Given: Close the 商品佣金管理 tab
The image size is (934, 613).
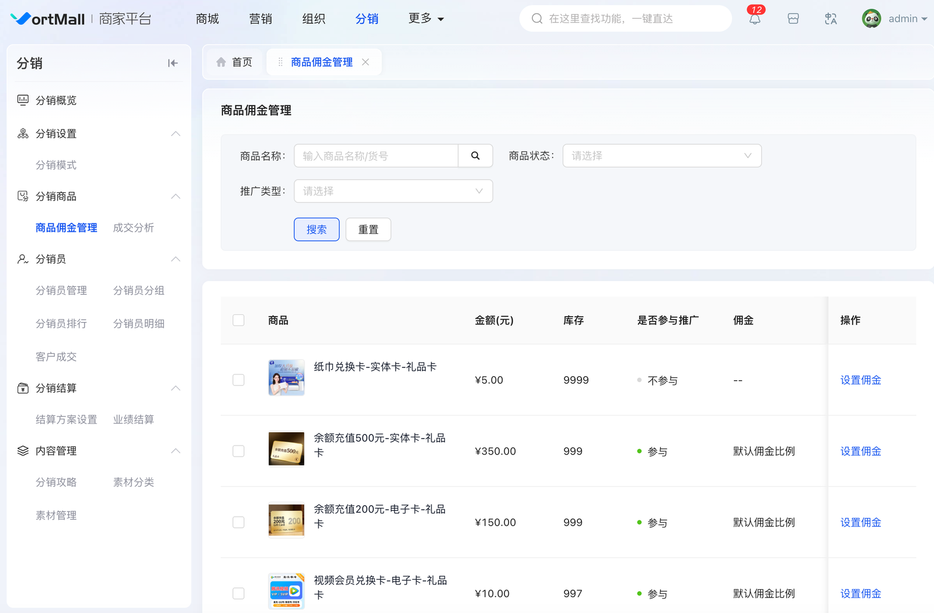Looking at the screenshot, I should (x=365, y=62).
